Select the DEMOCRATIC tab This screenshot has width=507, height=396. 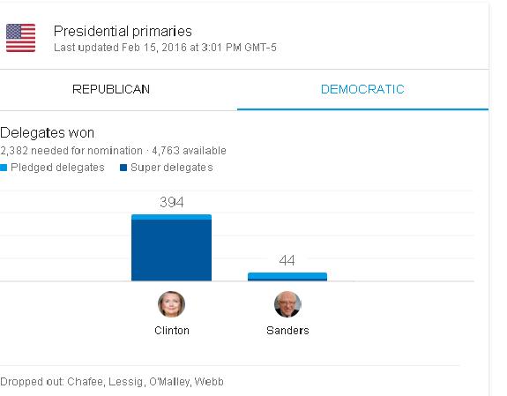362,89
